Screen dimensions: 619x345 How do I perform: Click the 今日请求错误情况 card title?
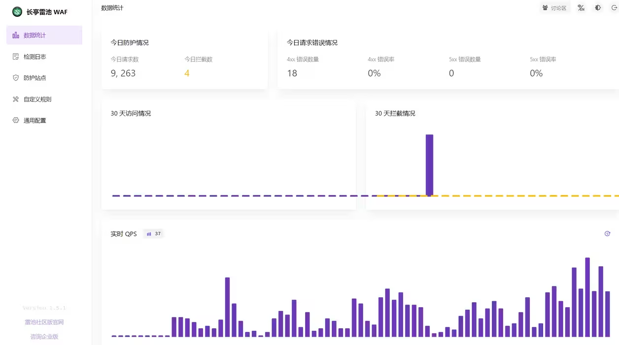tap(312, 43)
